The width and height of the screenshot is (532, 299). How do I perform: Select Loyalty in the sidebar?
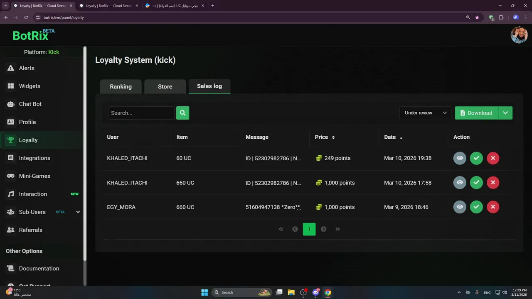pos(42,140)
